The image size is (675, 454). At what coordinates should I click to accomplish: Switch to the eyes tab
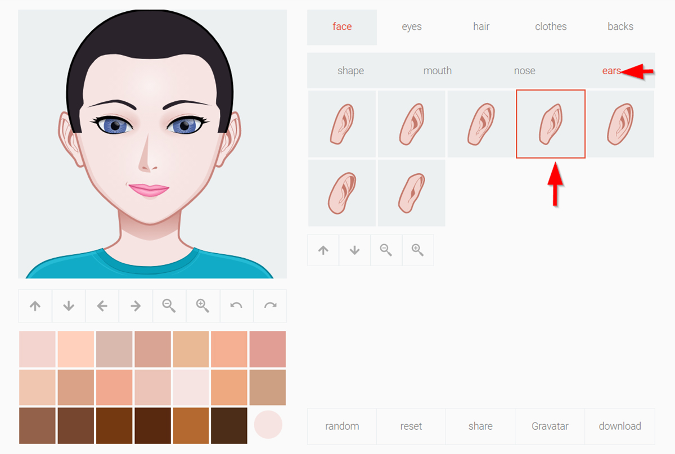click(x=411, y=26)
